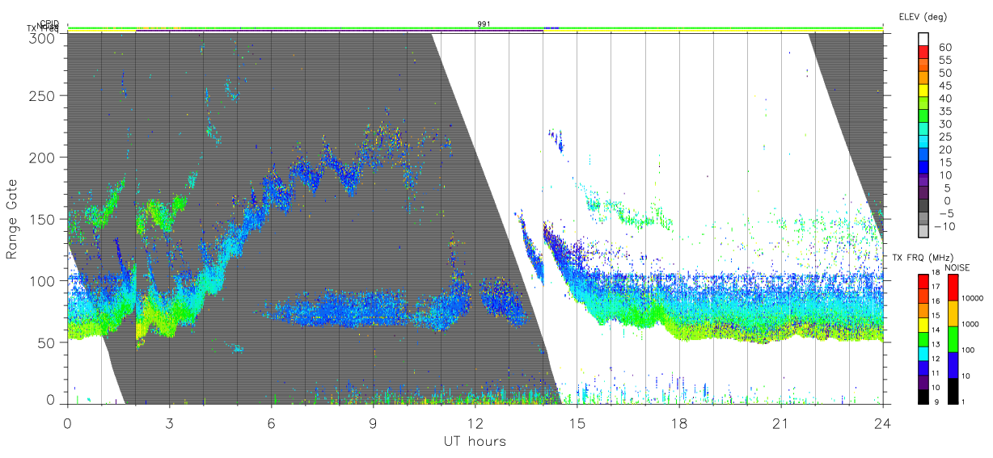Click the 24 tick label on UT hours axis

click(883, 422)
